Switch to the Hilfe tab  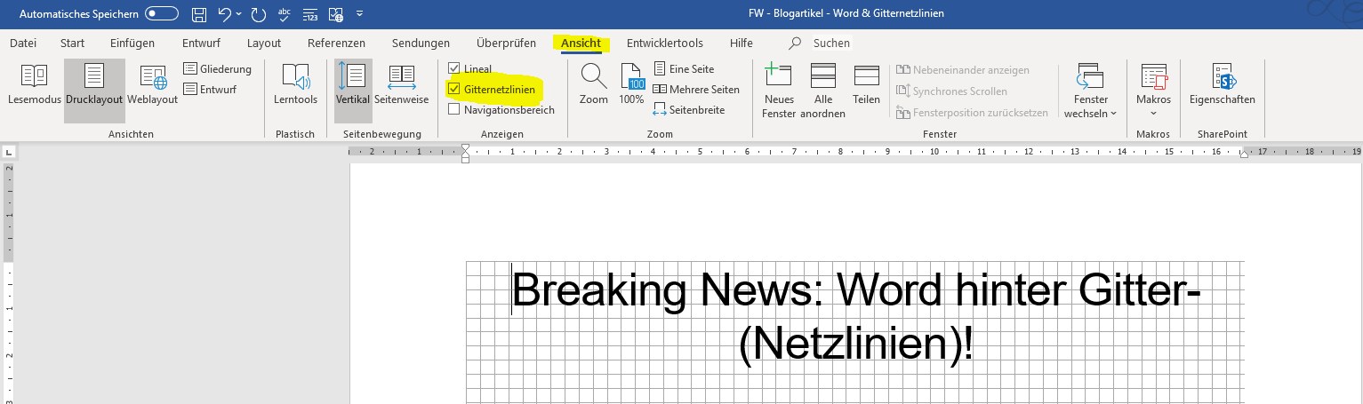741,43
